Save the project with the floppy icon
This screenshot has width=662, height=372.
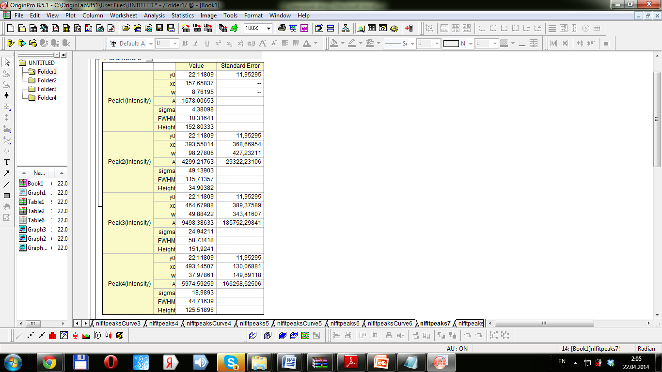click(x=159, y=28)
